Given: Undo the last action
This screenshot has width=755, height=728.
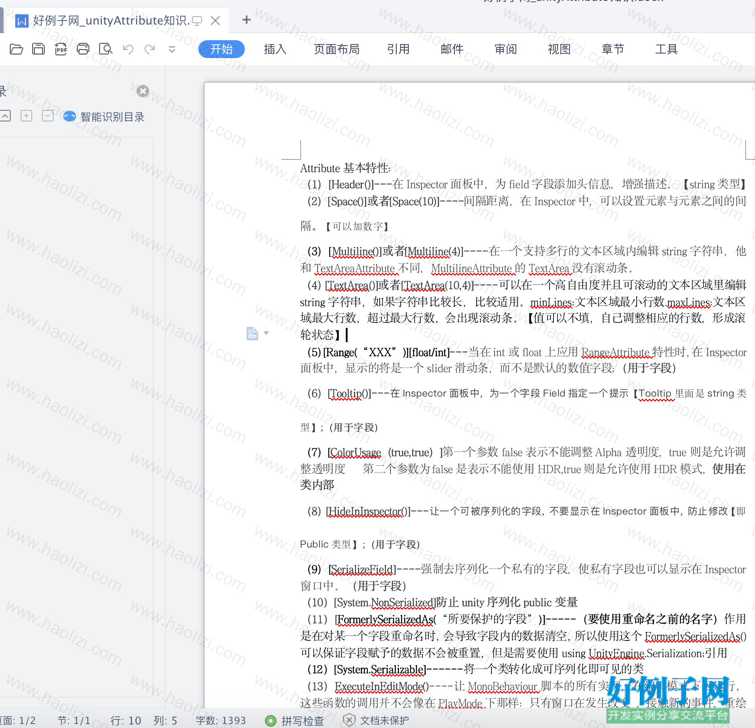Looking at the screenshot, I should [128, 49].
